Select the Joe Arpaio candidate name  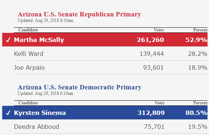pyautogui.click(x=29, y=67)
